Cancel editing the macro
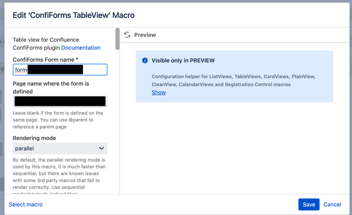 pos(332,204)
